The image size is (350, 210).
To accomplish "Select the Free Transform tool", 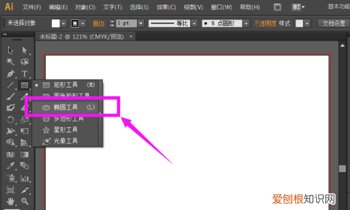I will pyautogui.click(x=24, y=131).
